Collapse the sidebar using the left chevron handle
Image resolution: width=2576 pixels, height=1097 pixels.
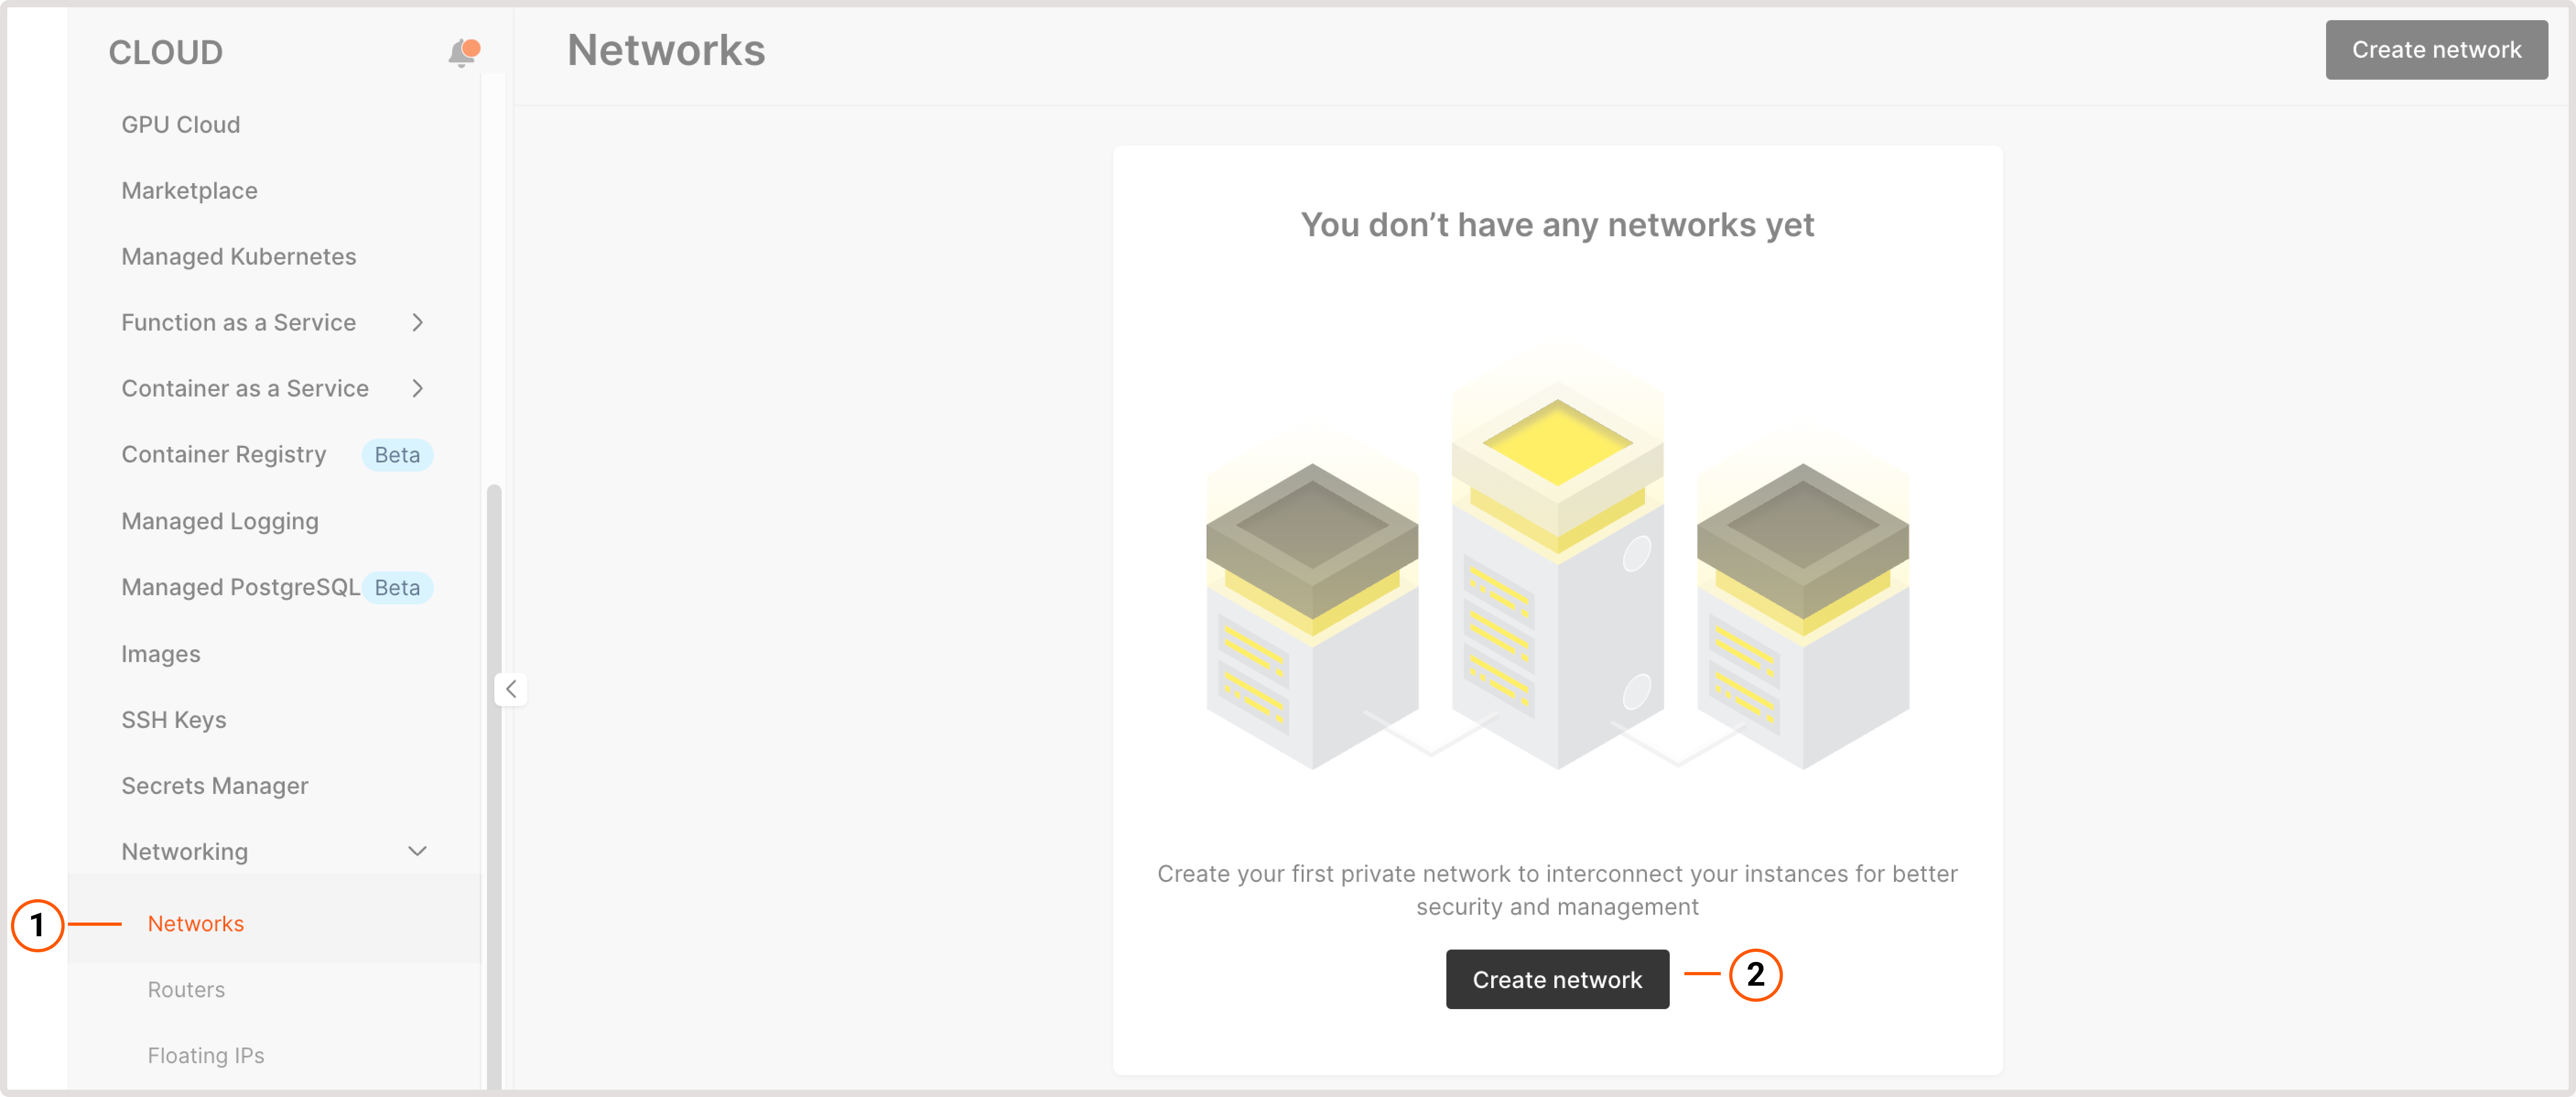[510, 689]
